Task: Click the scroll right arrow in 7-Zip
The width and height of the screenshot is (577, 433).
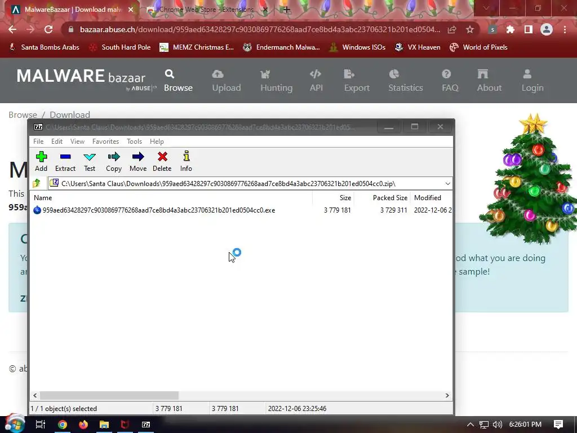Action: [x=447, y=395]
